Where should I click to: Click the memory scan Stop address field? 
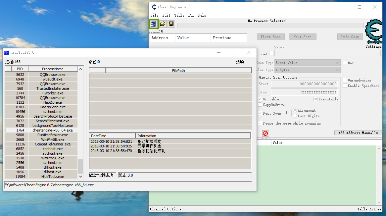pos(304,92)
